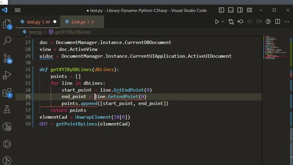
Task: Click line number 35 in the gutter
Action: click(28, 97)
